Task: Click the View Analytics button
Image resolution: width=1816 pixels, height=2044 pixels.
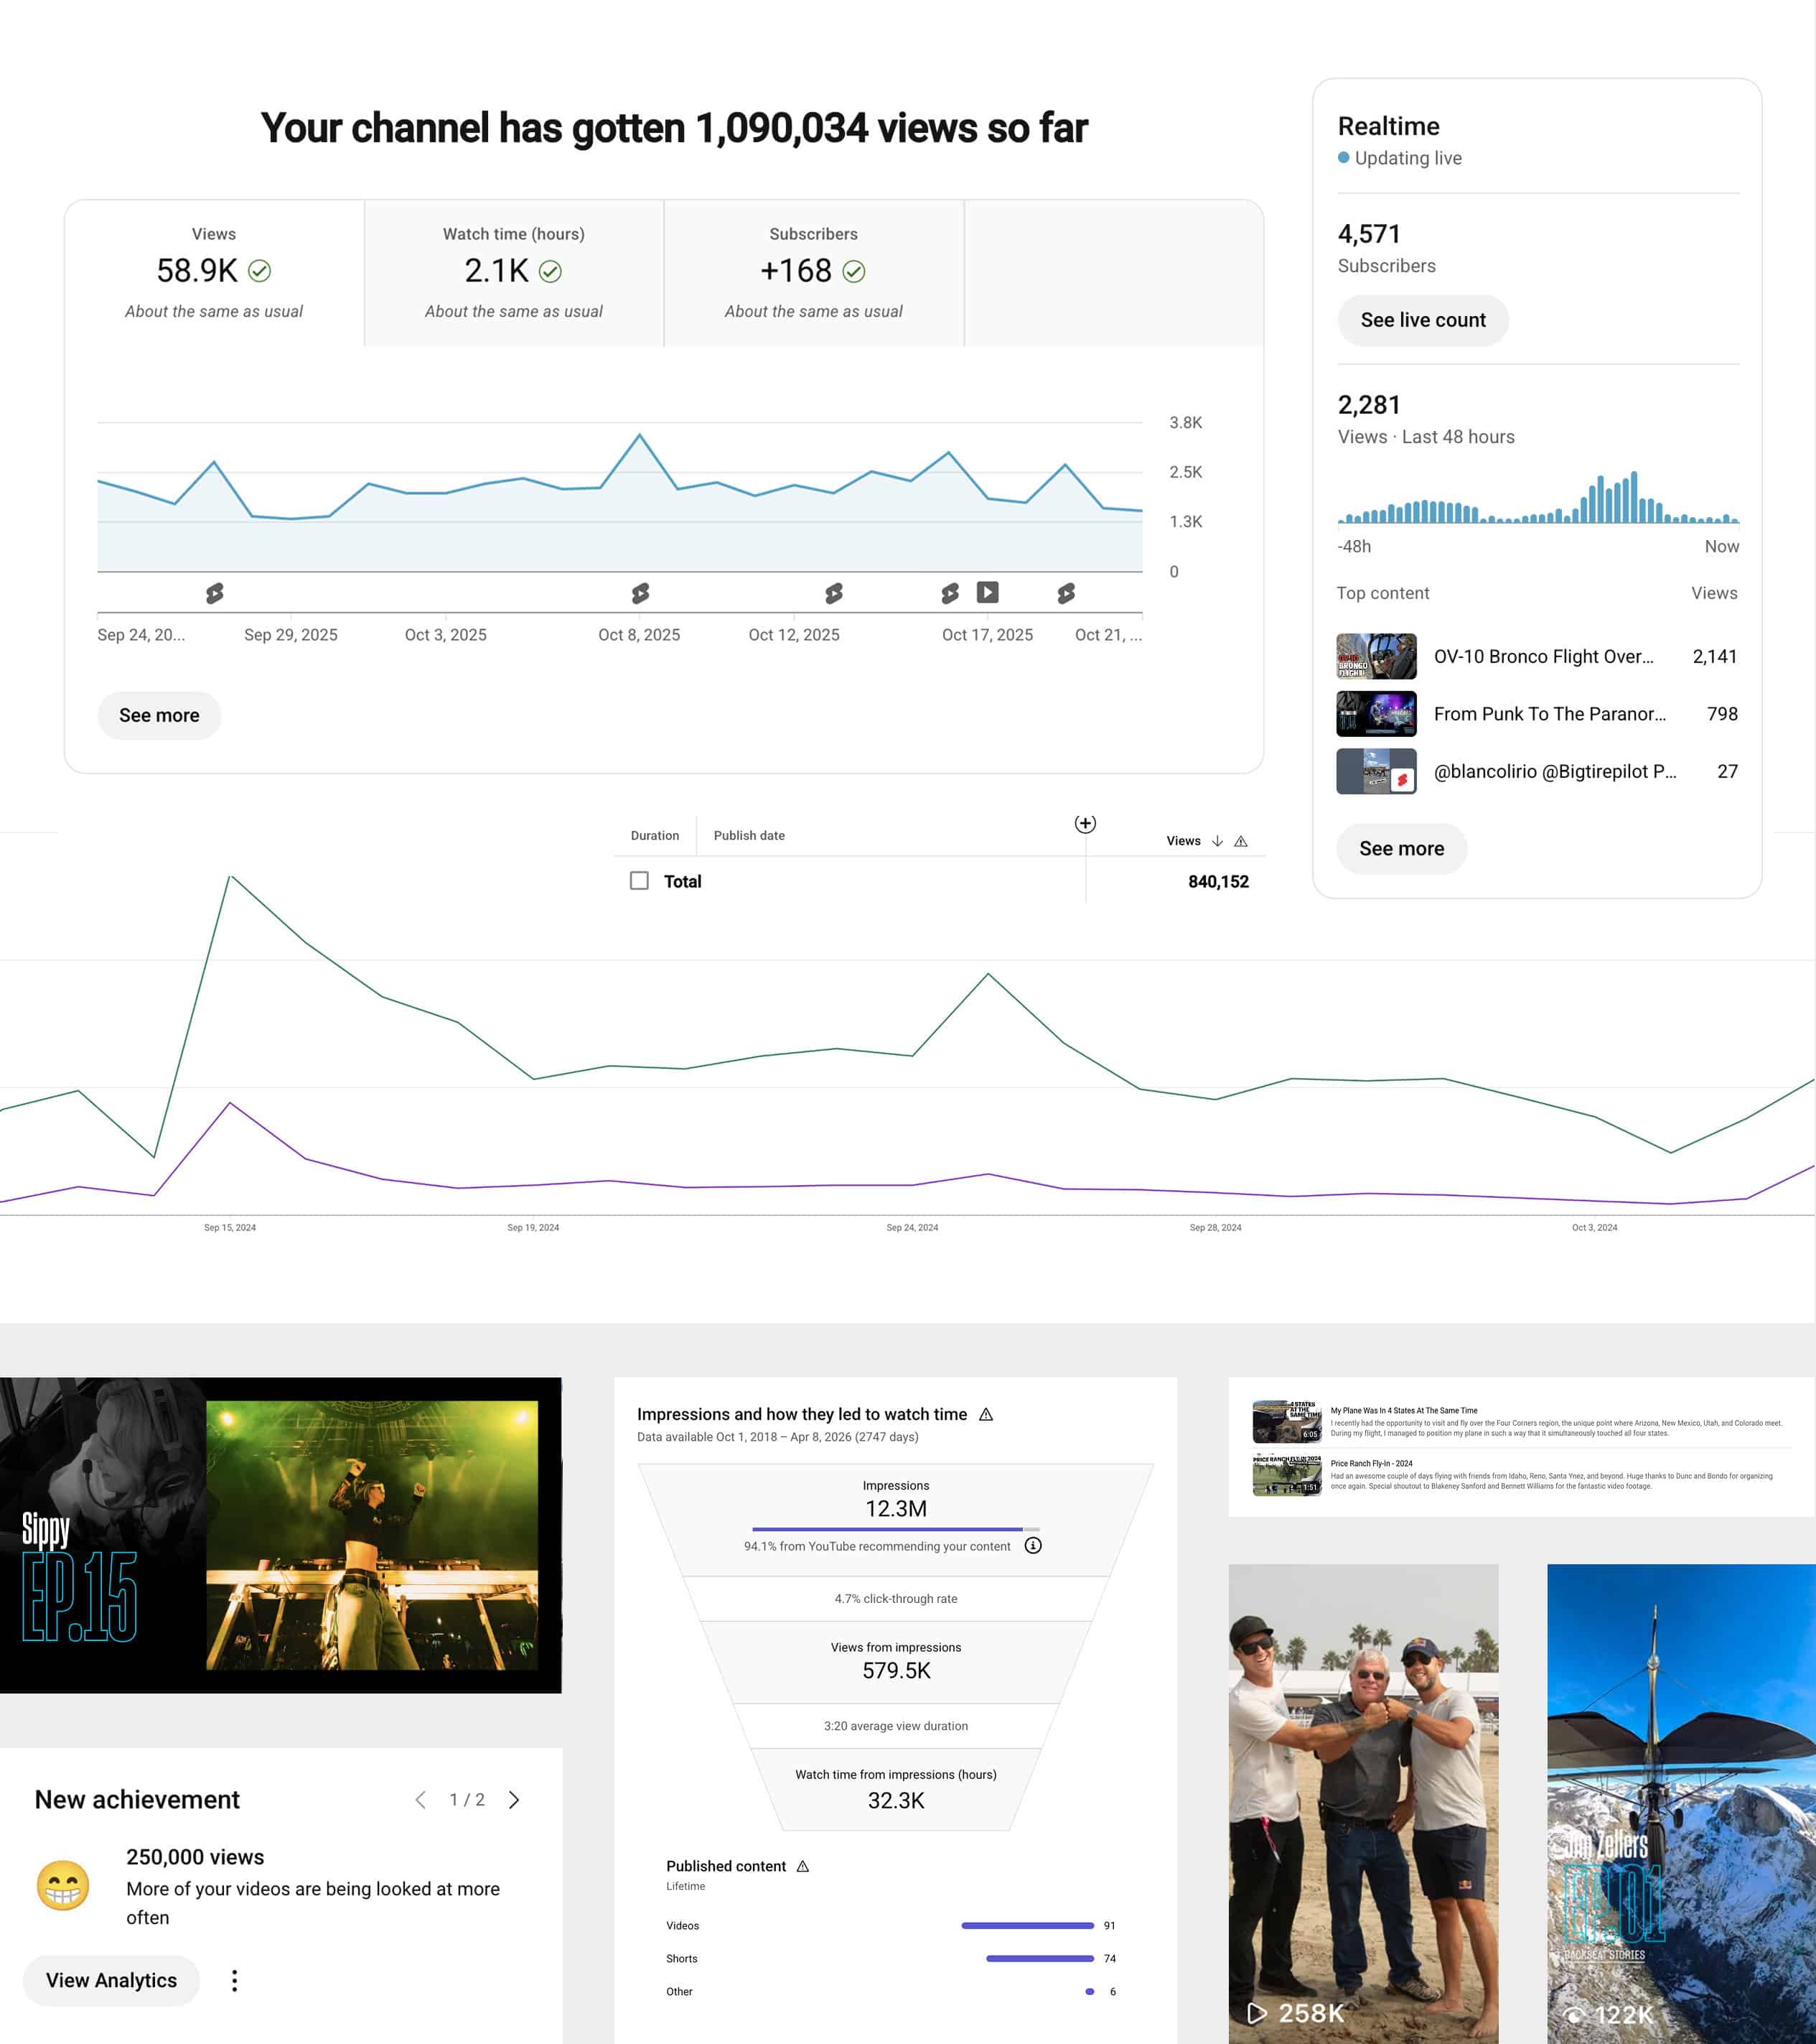Action: [x=111, y=1980]
